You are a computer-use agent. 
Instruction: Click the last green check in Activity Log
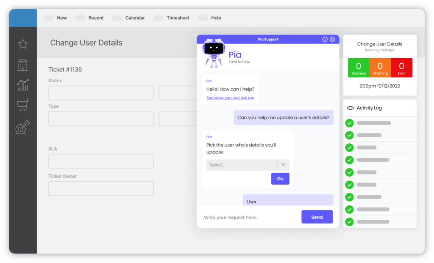click(x=349, y=222)
